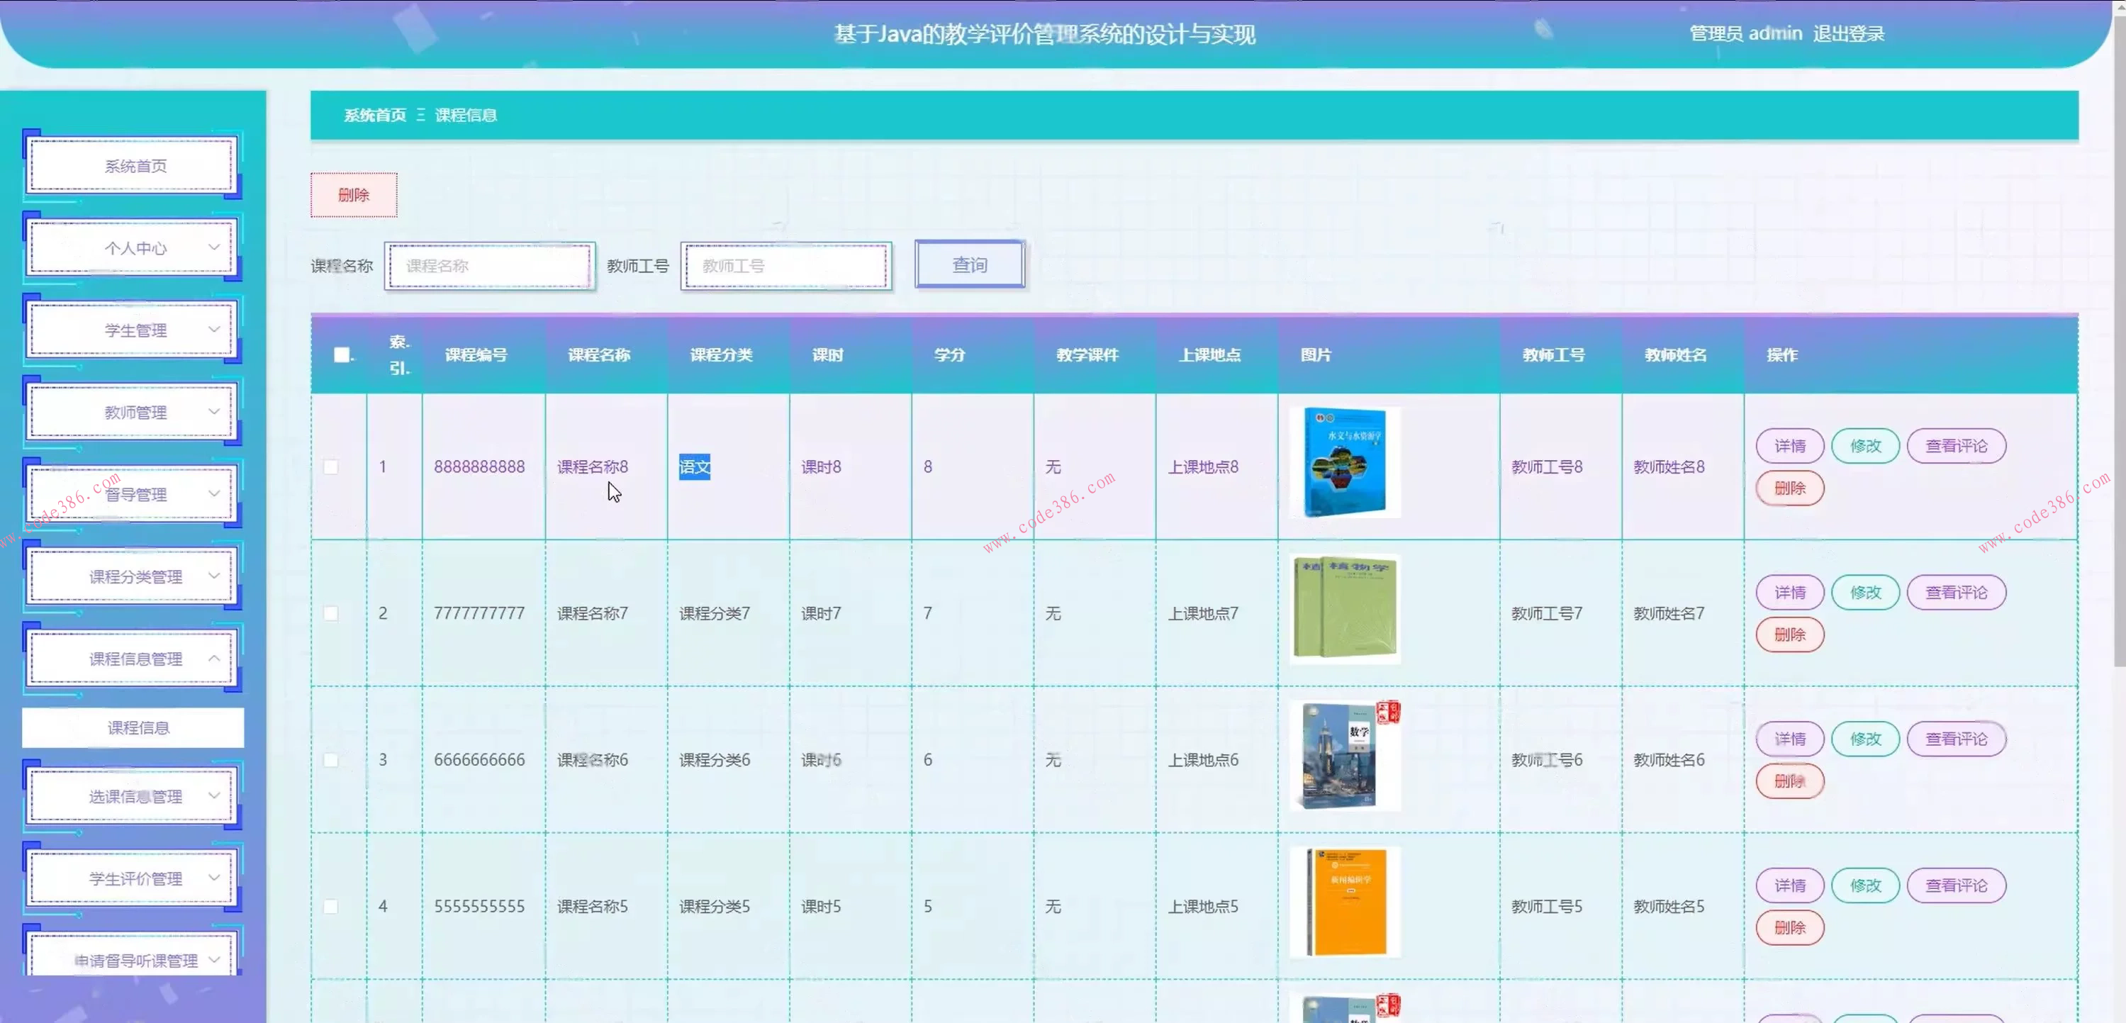Select the checkbox for row 3
Image resolution: width=2126 pixels, height=1023 pixels.
coord(331,759)
